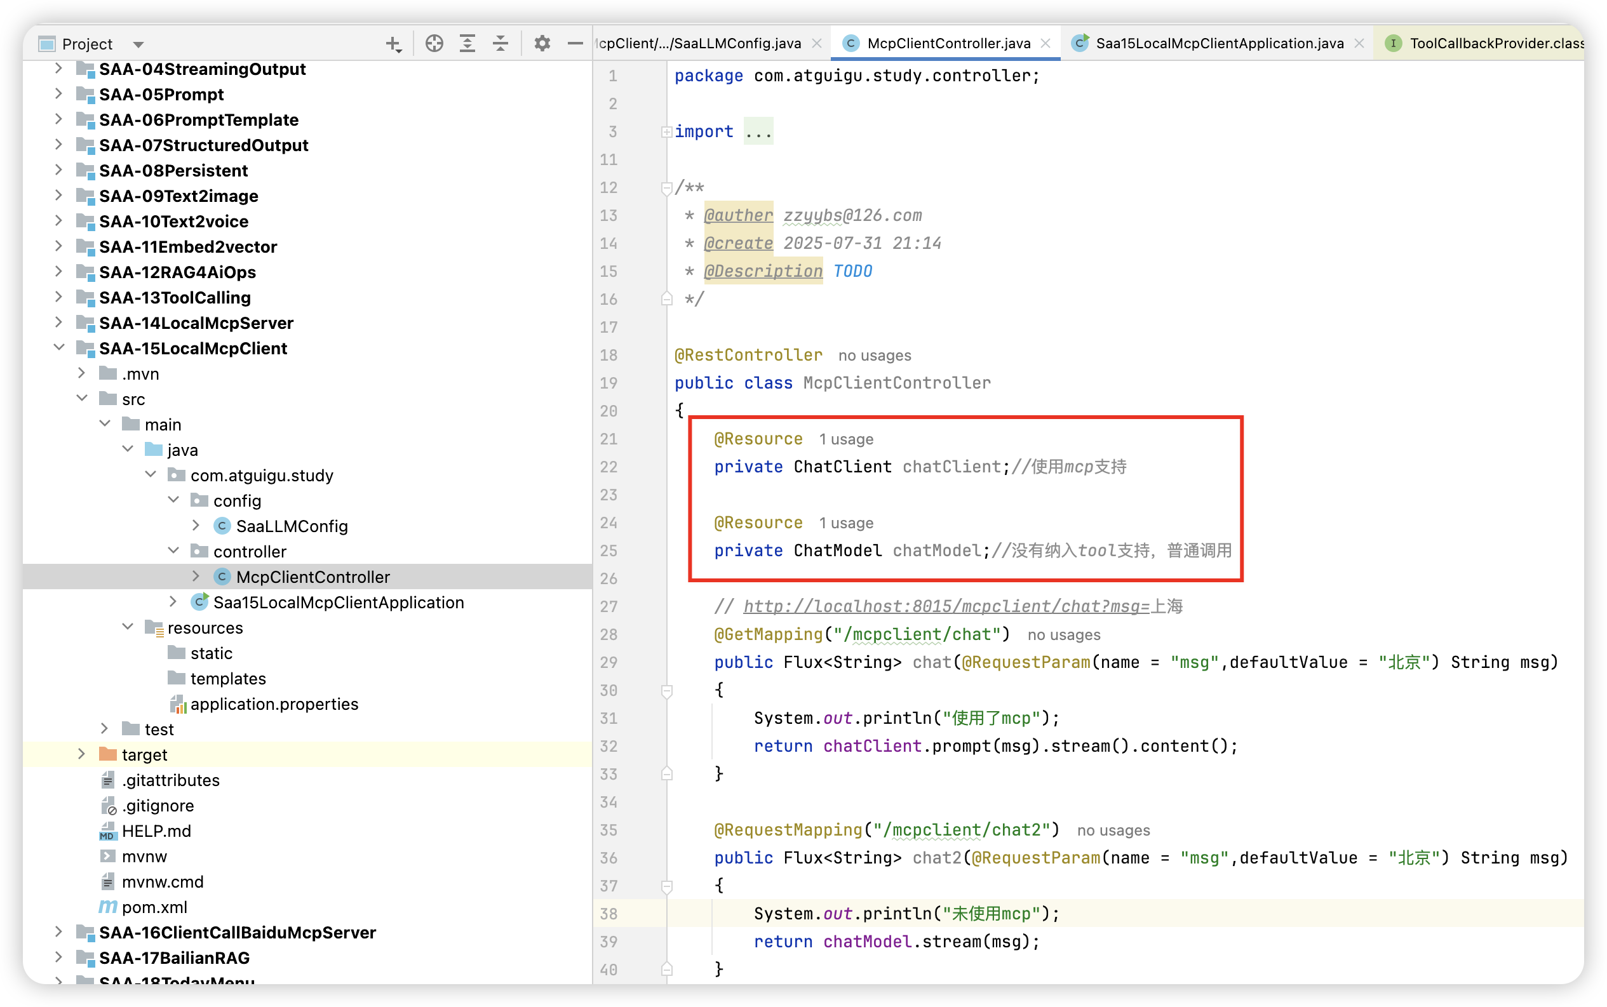Toggle fold of chat2 method body
Screen dimensions: 1607x1007
(x=666, y=886)
